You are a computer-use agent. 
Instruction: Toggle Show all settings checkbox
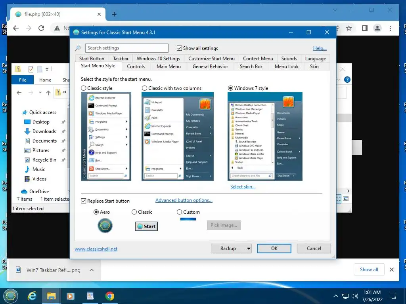coord(179,48)
